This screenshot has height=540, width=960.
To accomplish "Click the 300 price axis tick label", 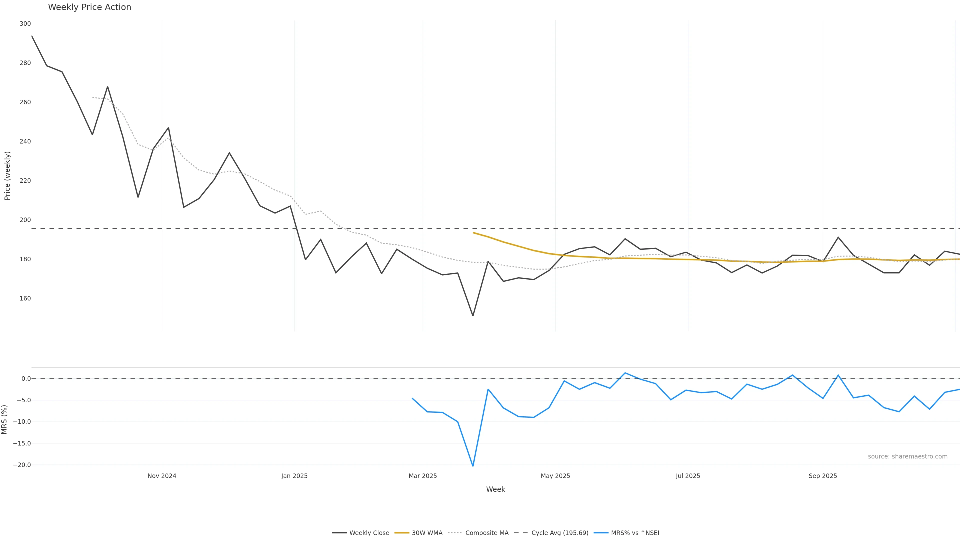I will click(x=25, y=23).
